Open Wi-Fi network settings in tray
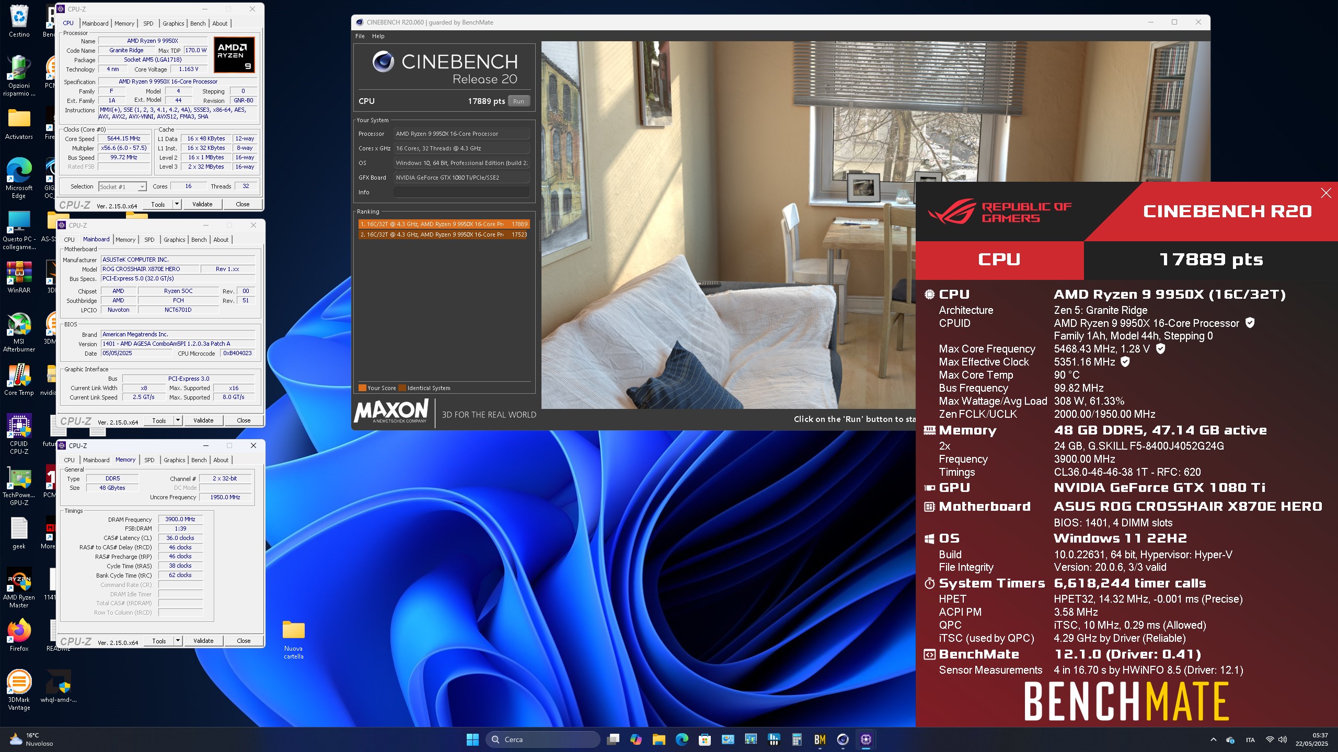Screen dimensions: 1338x752 1270,739
